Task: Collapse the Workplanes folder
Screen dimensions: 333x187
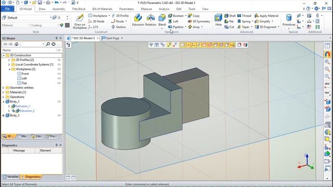Action: click(x=9, y=69)
